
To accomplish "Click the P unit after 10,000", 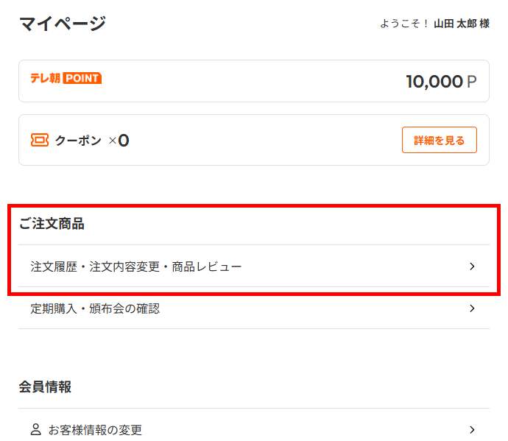I will (471, 82).
